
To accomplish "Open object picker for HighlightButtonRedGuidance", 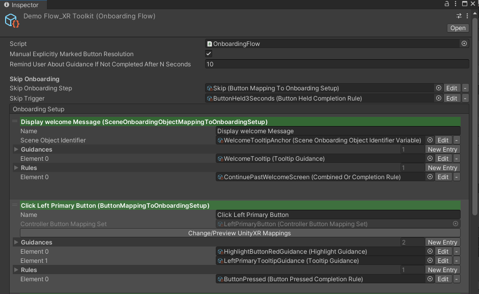I will tap(430, 251).
